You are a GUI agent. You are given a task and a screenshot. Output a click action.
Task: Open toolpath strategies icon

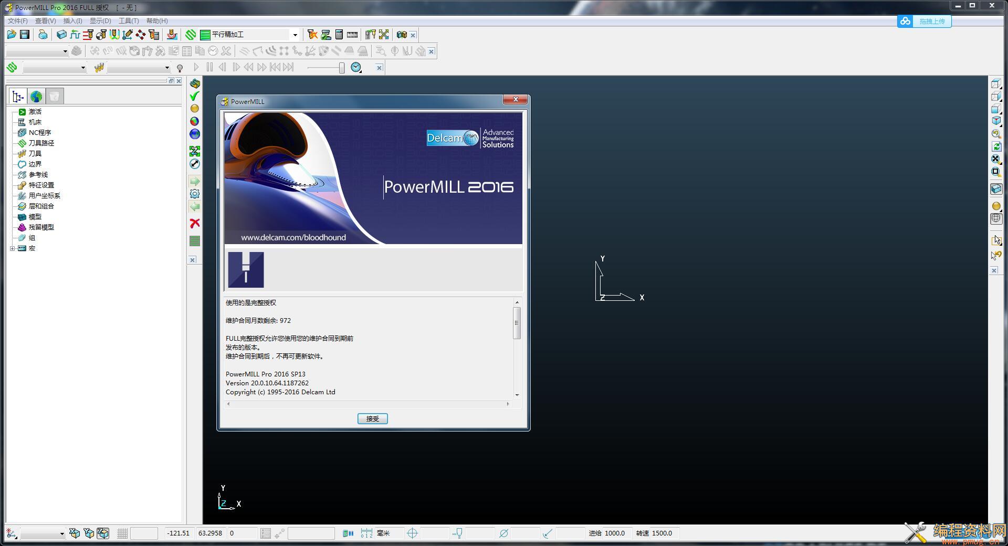[x=191, y=35]
